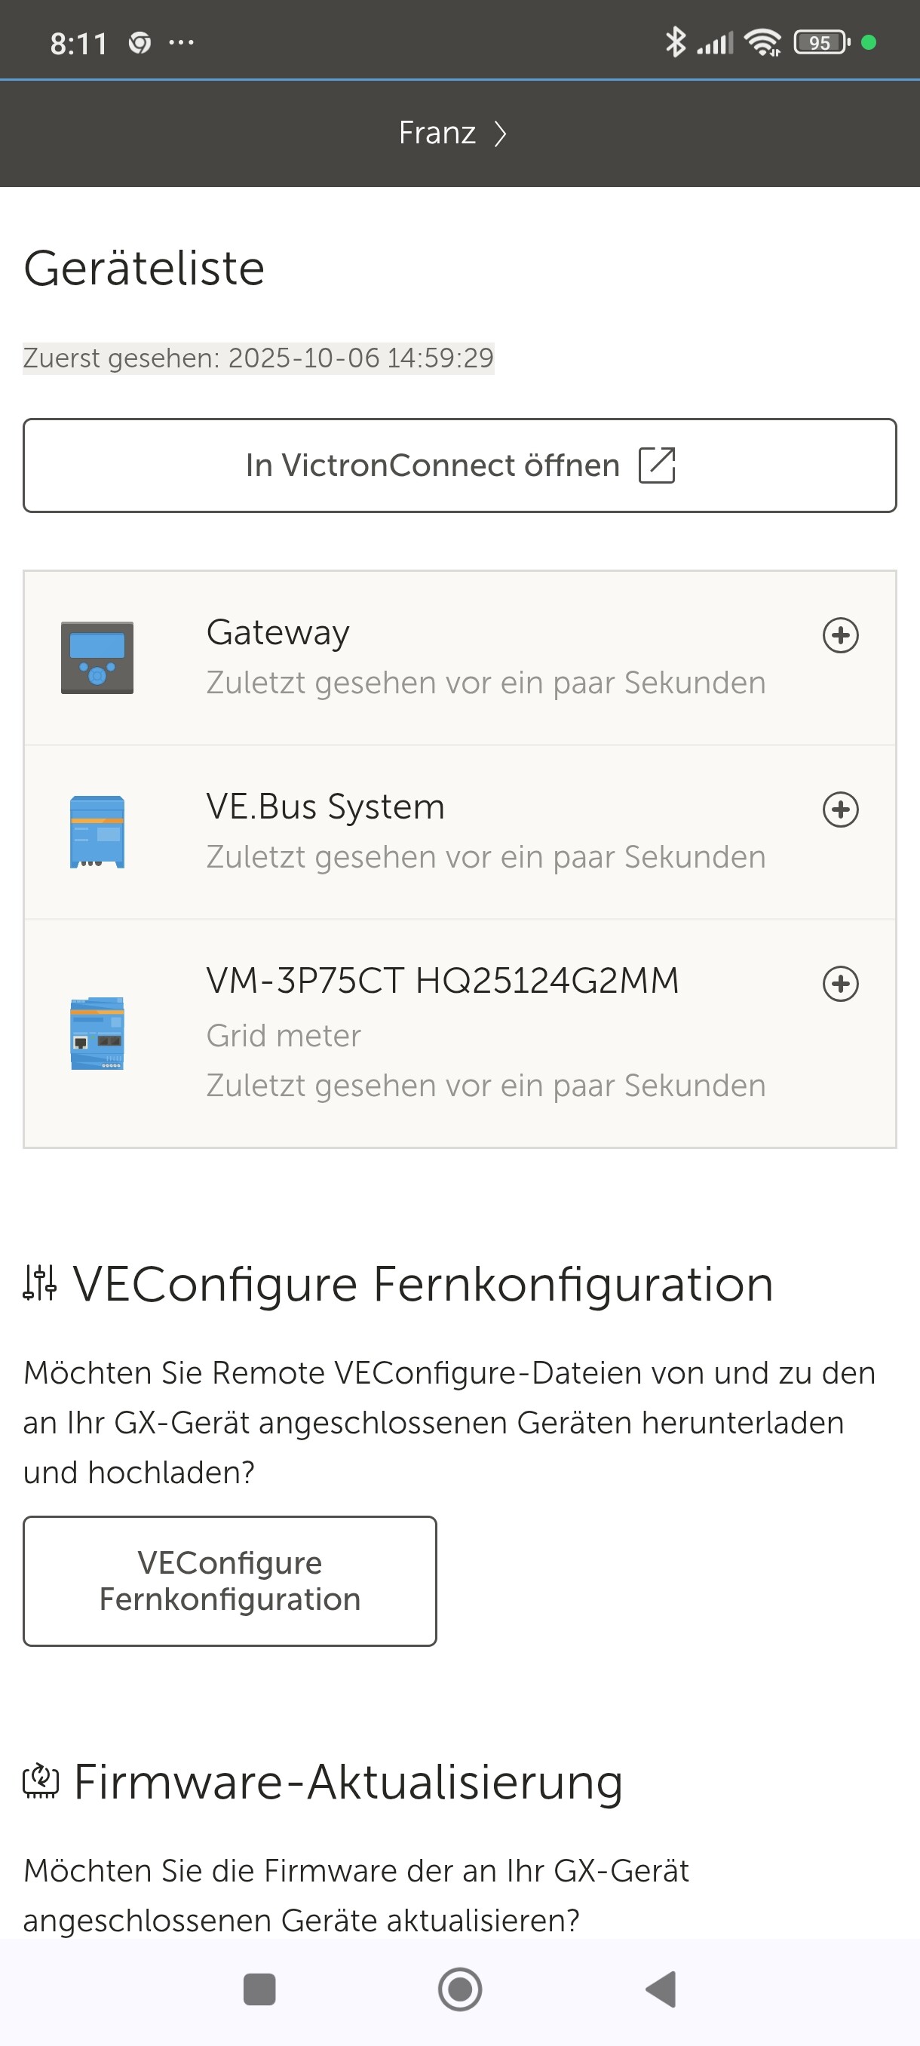The image size is (920, 2046).
Task: Tap the Geräteliste page heading
Action: coord(144,269)
